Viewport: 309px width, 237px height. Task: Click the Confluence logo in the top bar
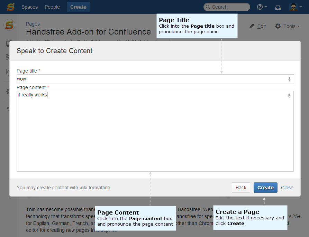point(11,7)
